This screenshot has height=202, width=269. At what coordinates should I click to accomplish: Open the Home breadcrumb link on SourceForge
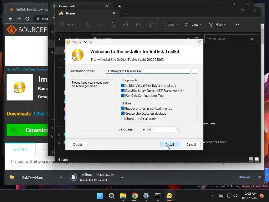[11, 69]
